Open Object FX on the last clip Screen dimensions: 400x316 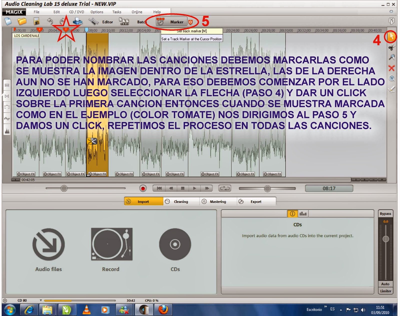(x=272, y=174)
